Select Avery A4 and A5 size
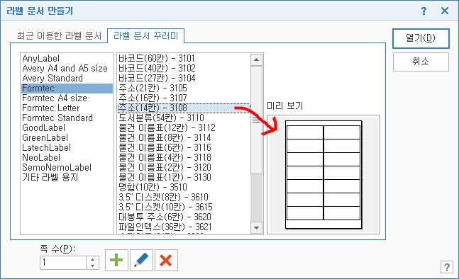 pyautogui.click(x=67, y=69)
